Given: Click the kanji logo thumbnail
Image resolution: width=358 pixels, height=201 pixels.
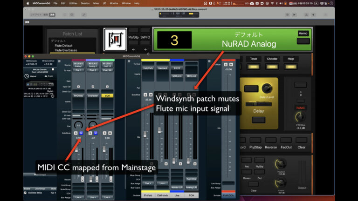Looking at the screenshot, I should point(115,40).
